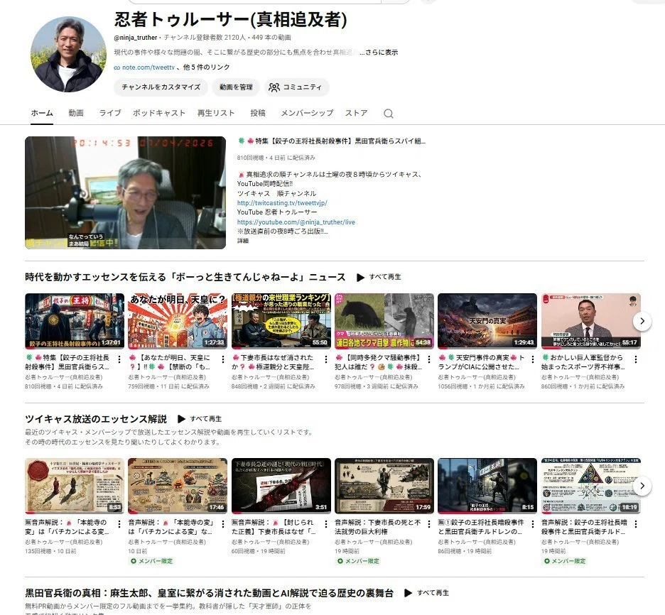The image size is (665, 615).
Task: Open the 再生リスト tab
Action: point(216,113)
